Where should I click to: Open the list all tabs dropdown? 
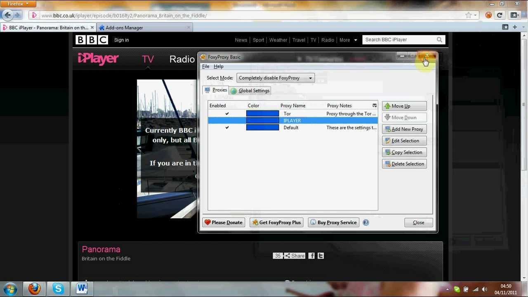[x=523, y=27]
